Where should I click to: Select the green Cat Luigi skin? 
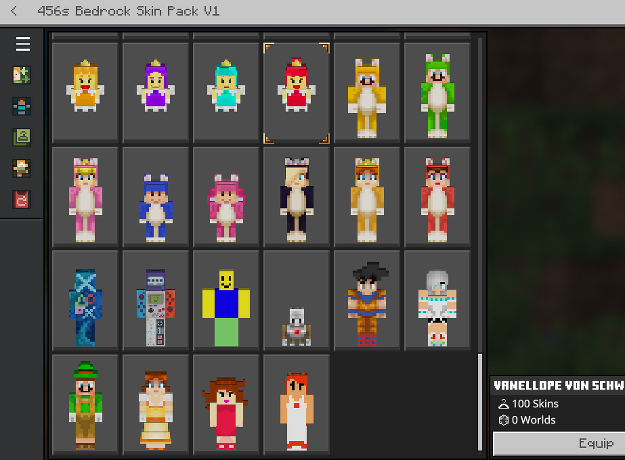(437, 94)
